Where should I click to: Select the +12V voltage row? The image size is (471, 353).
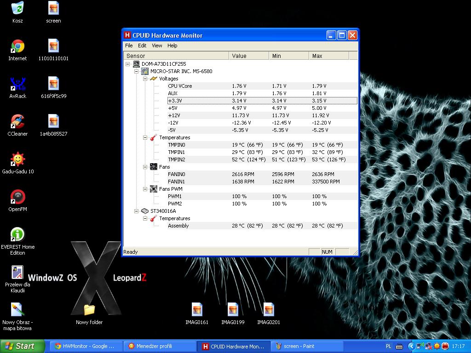click(x=262, y=115)
